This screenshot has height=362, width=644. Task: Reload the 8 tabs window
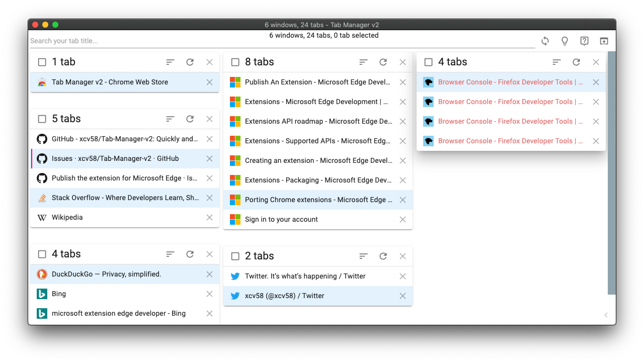pyautogui.click(x=383, y=62)
